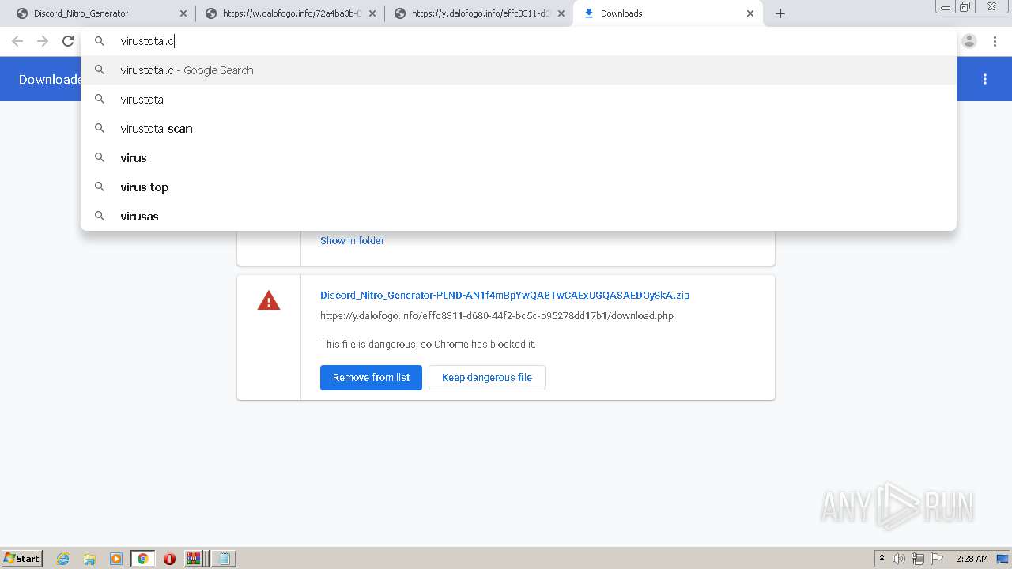Open Discord_Nitro_Generator zip file name link
1012x569 pixels.
click(504, 295)
